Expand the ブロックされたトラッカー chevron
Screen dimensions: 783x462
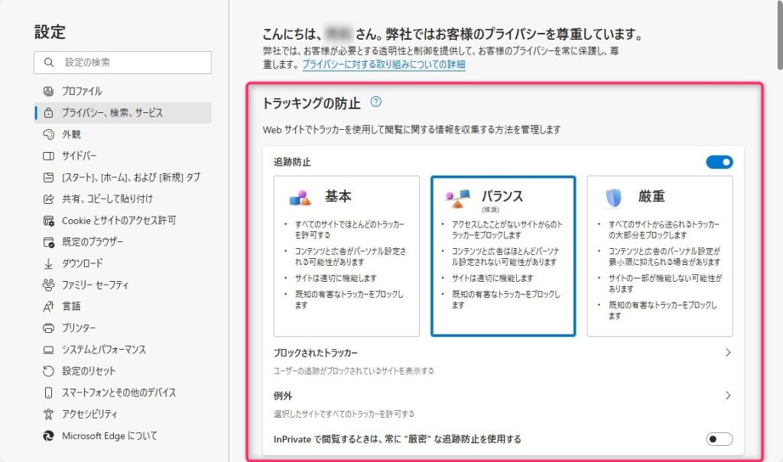click(x=727, y=353)
